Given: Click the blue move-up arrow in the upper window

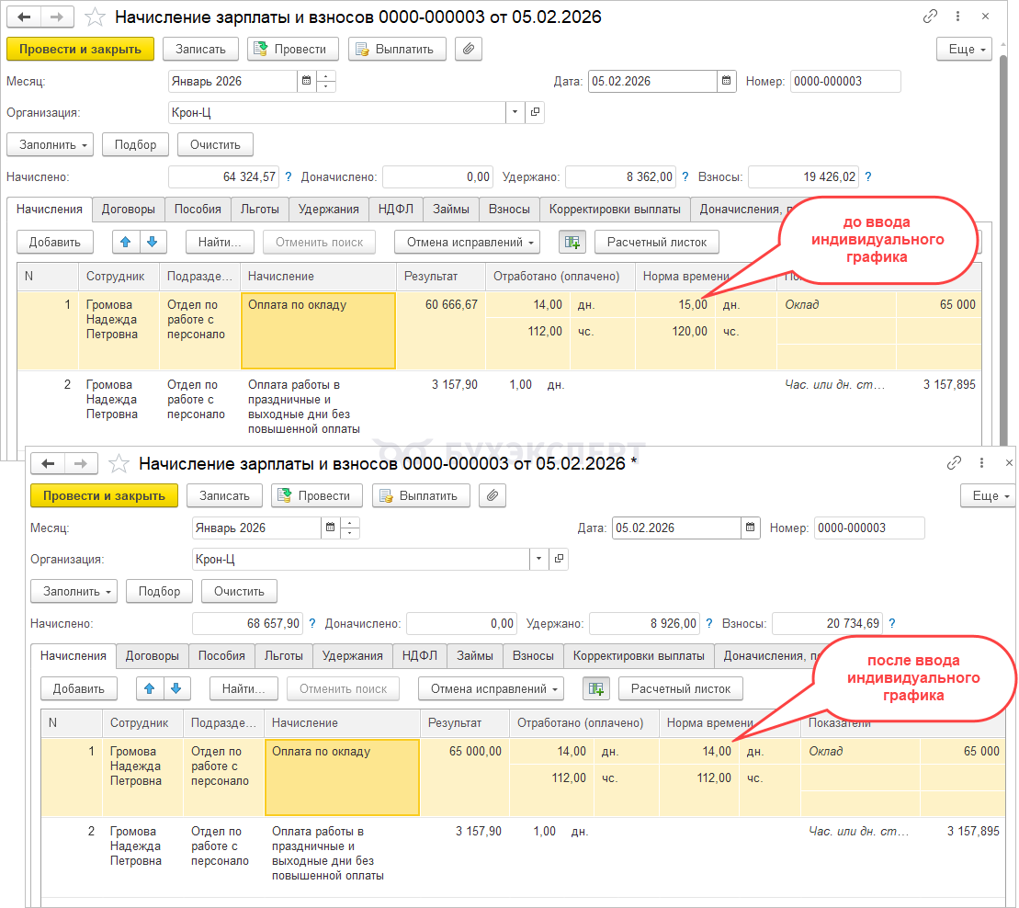Looking at the screenshot, I should 126,242.
